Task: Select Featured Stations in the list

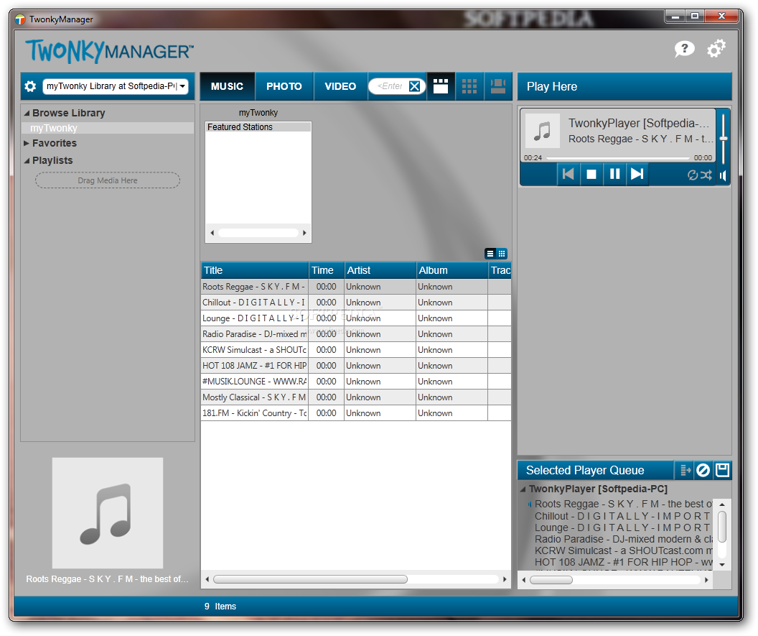Action: tap(258, 126)
